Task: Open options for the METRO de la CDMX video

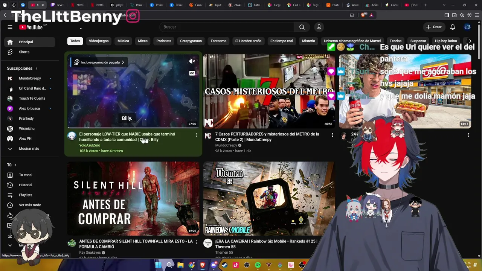Action: tap(332, 135)
